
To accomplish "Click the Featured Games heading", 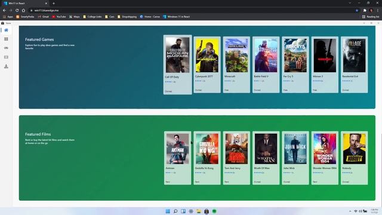I will point(39,39).
